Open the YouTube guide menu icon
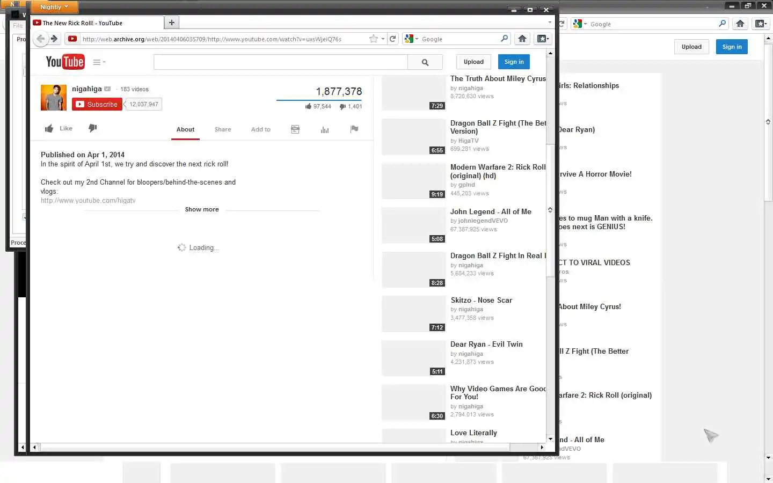Viewport: 773px width, 483px height. click(99, 62)
